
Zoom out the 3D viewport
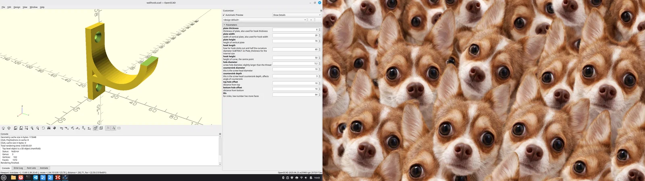[x=37, y=128]
